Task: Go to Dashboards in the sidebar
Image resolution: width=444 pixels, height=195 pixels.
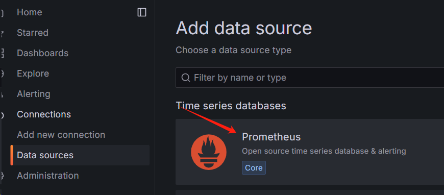Action: pos(43,53)
